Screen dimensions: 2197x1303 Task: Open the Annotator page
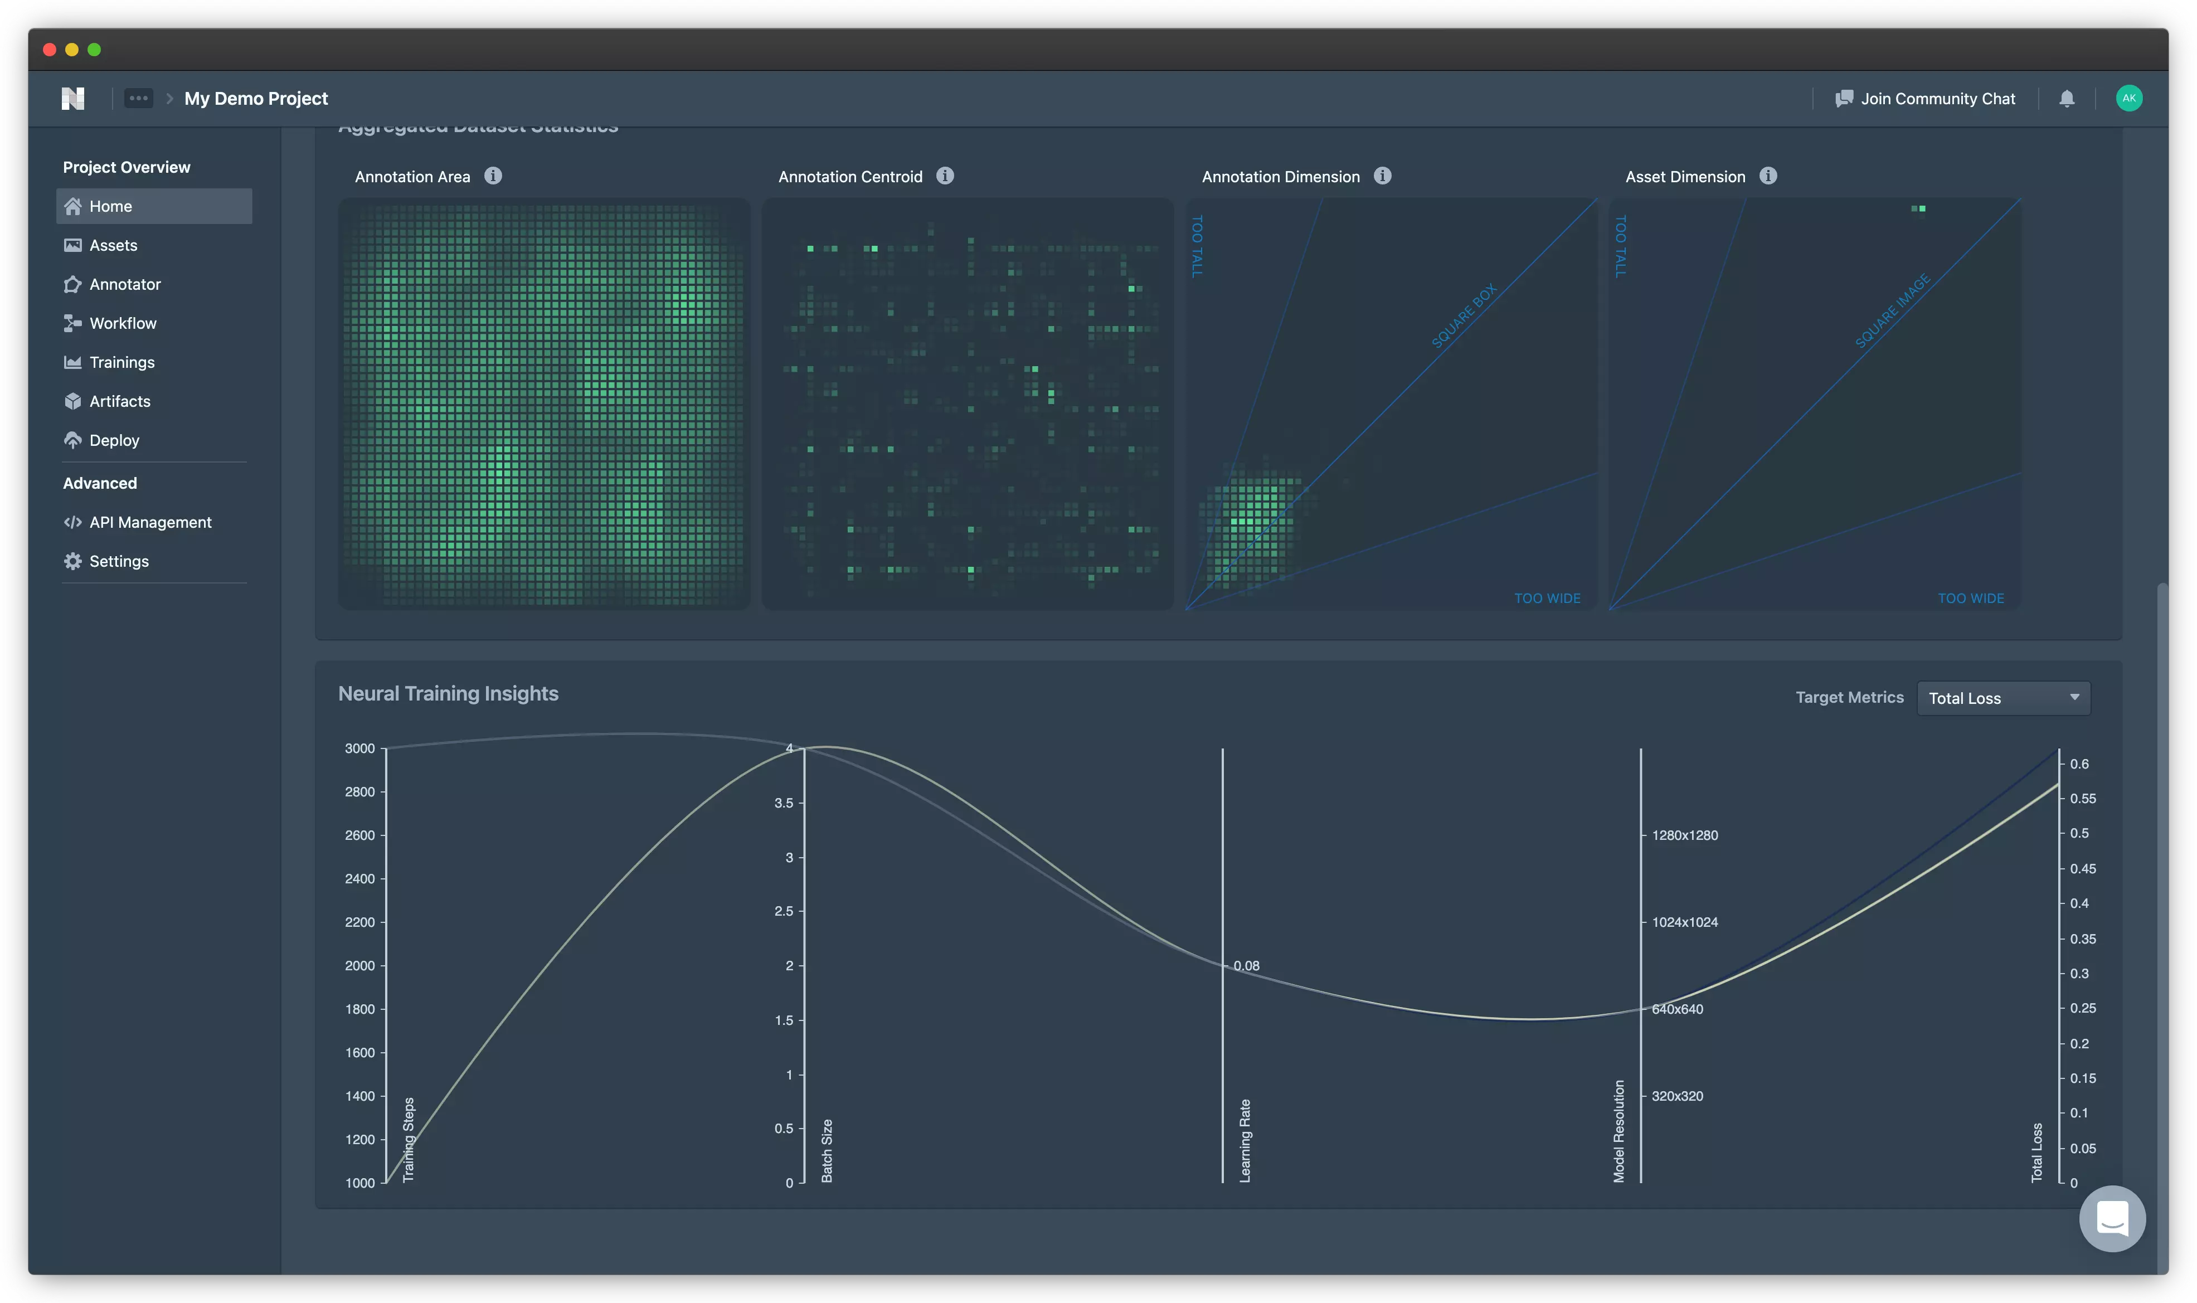125,284
